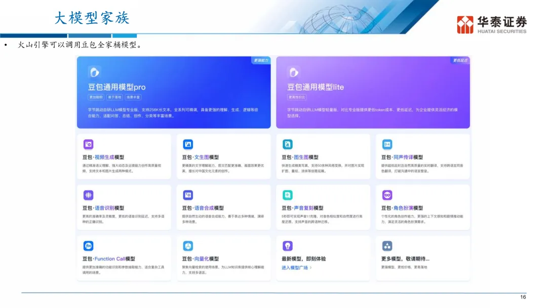The width and height of the screenshot is (547, 308).
Task: Click the 豆包·图生图模型 title
Action: point(300,158)
